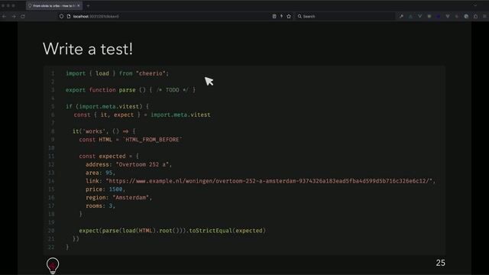The image size is (489, 275).
Task: Open the browser hamburger menu
Action: coord(485,16)
